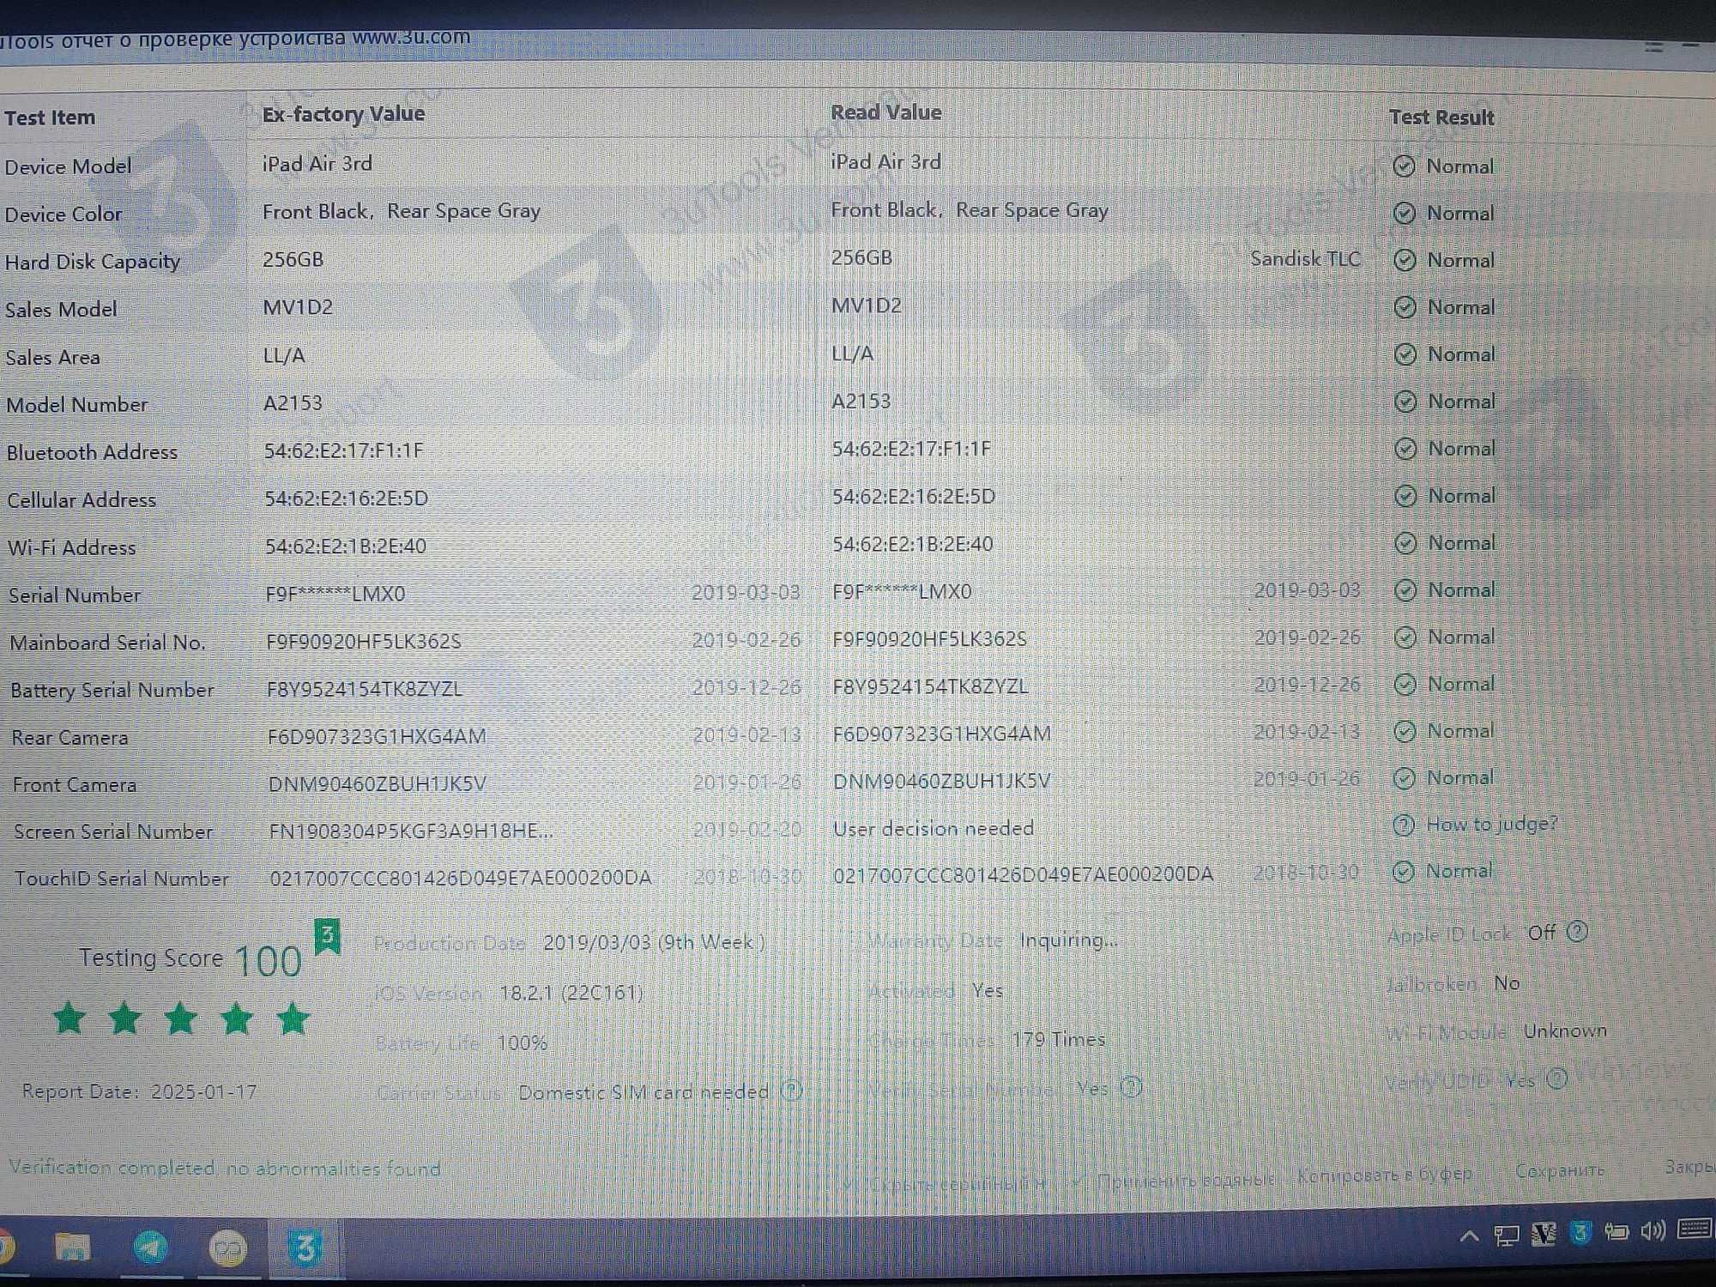The width and height of the screenshot is (1716, 1287).
Task: Click the Front Camera Normal check icon
Action: click(1404, 778)
